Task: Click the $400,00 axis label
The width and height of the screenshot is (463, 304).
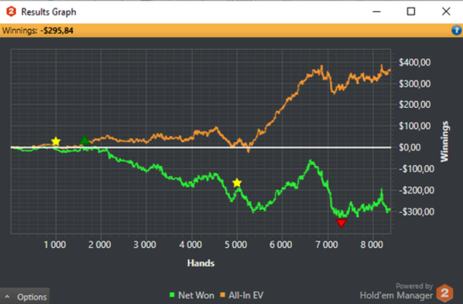Action: [x=414, y=62]
